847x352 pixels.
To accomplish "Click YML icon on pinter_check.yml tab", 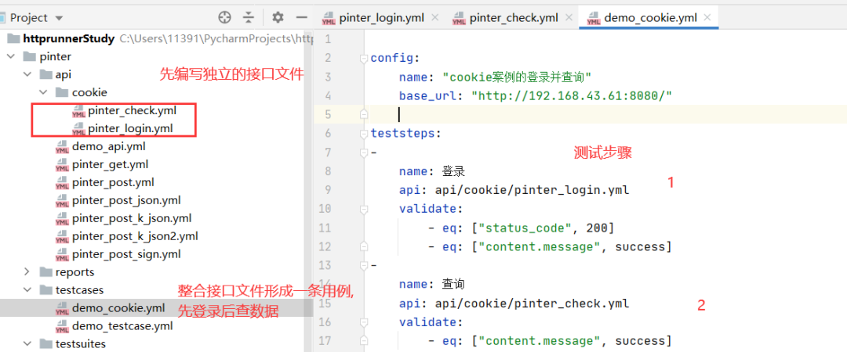I will pyautogui.click(x=459, y=18).
